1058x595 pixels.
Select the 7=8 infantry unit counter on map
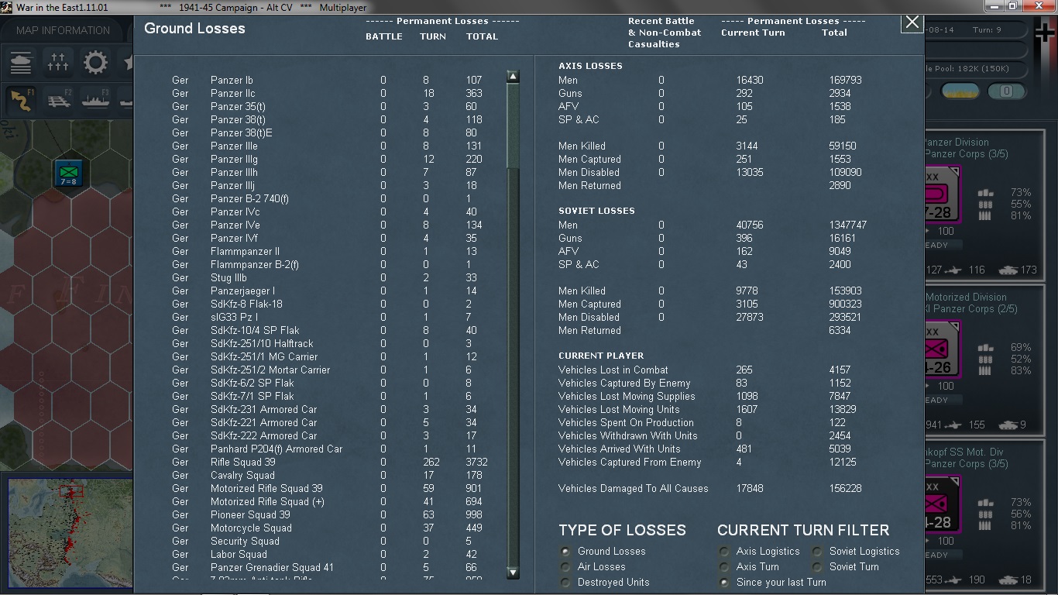69,173
